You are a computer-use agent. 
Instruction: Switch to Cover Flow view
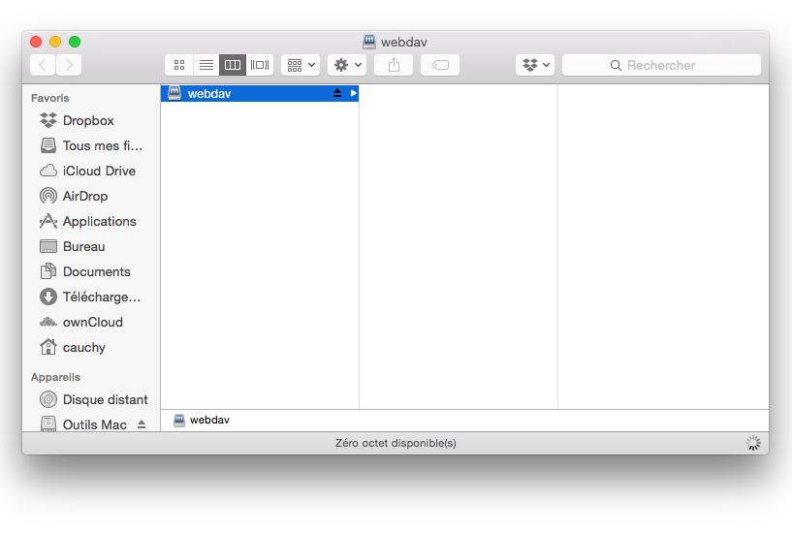coord(260,65)
